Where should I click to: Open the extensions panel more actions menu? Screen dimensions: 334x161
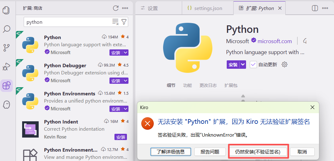[x=125, y=8]
